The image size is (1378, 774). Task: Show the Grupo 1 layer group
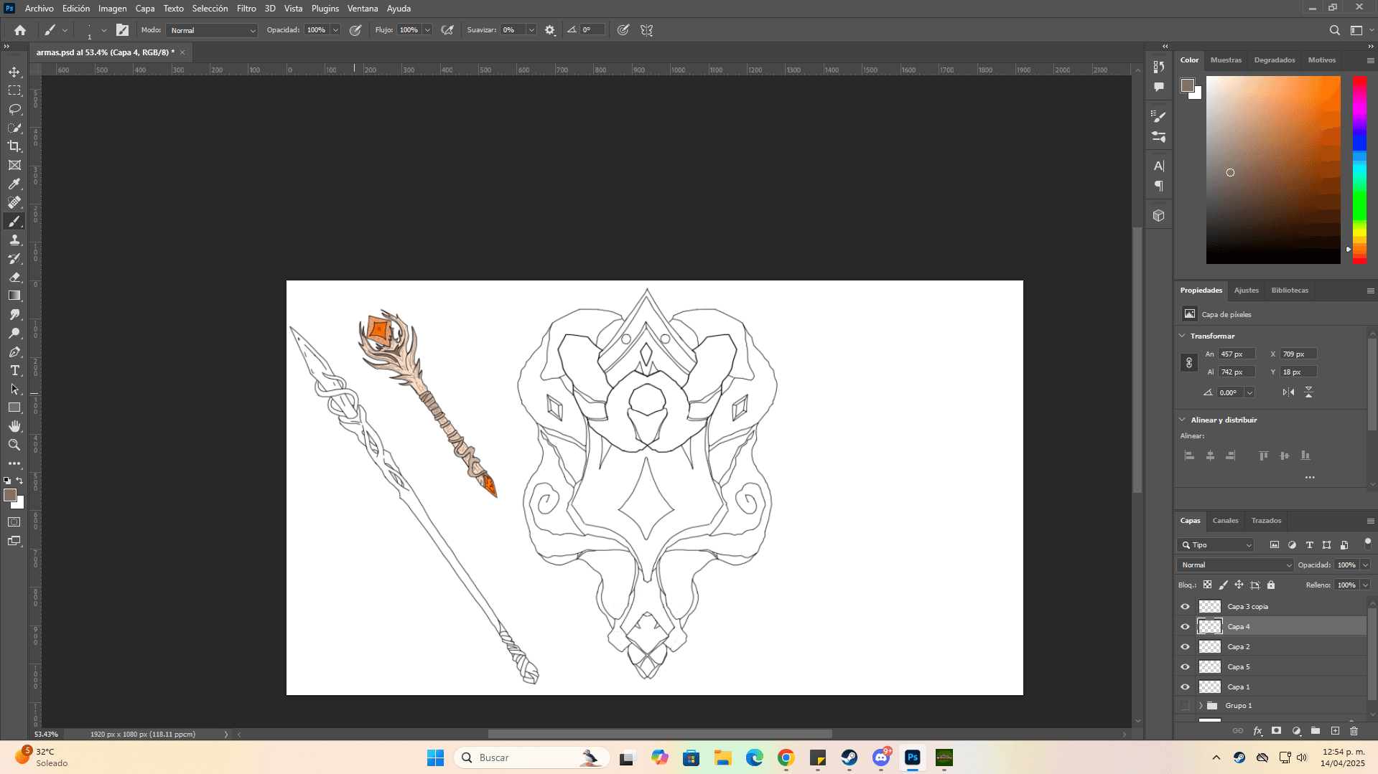[x=1185, y=706]
